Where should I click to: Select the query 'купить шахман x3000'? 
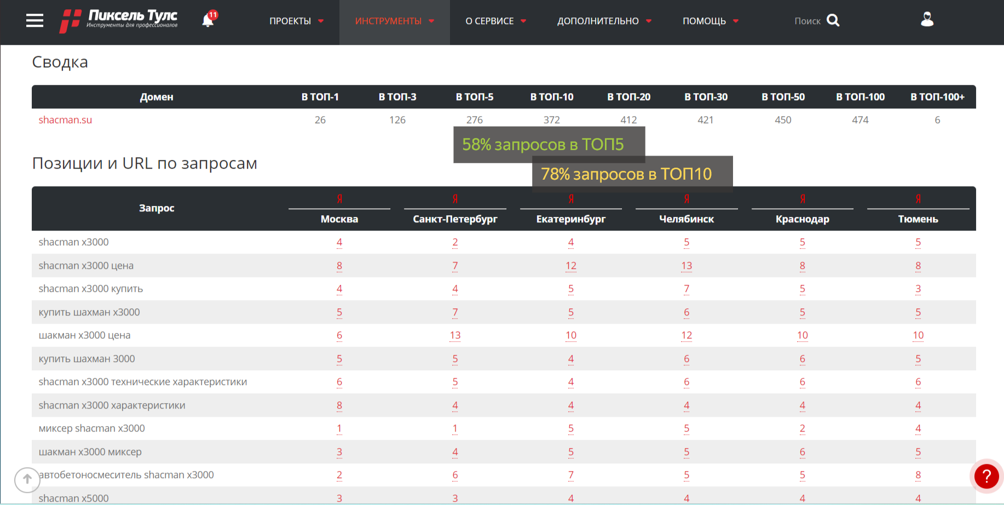[89, 312]
